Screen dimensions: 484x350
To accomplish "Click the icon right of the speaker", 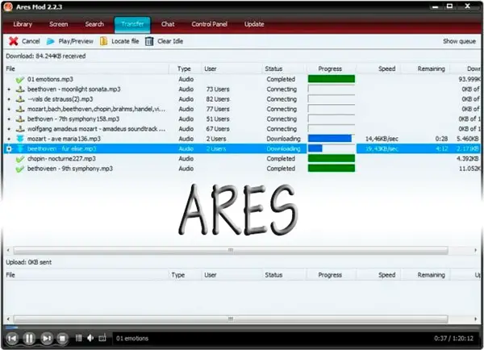I will [102, 338].
